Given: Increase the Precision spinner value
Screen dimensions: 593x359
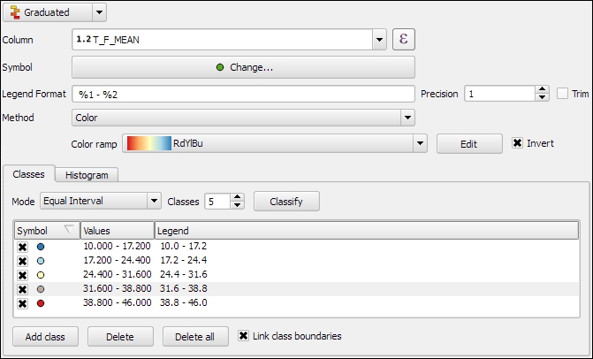Looking at the screenshot, I should [542, 89].
